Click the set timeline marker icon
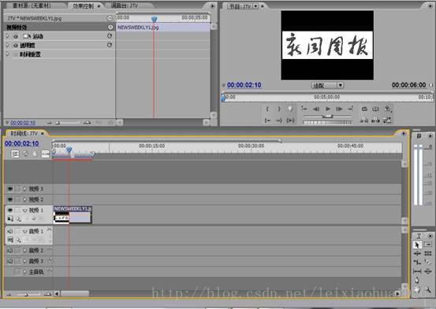Viewport: 436px width, 309px height. 35,153
